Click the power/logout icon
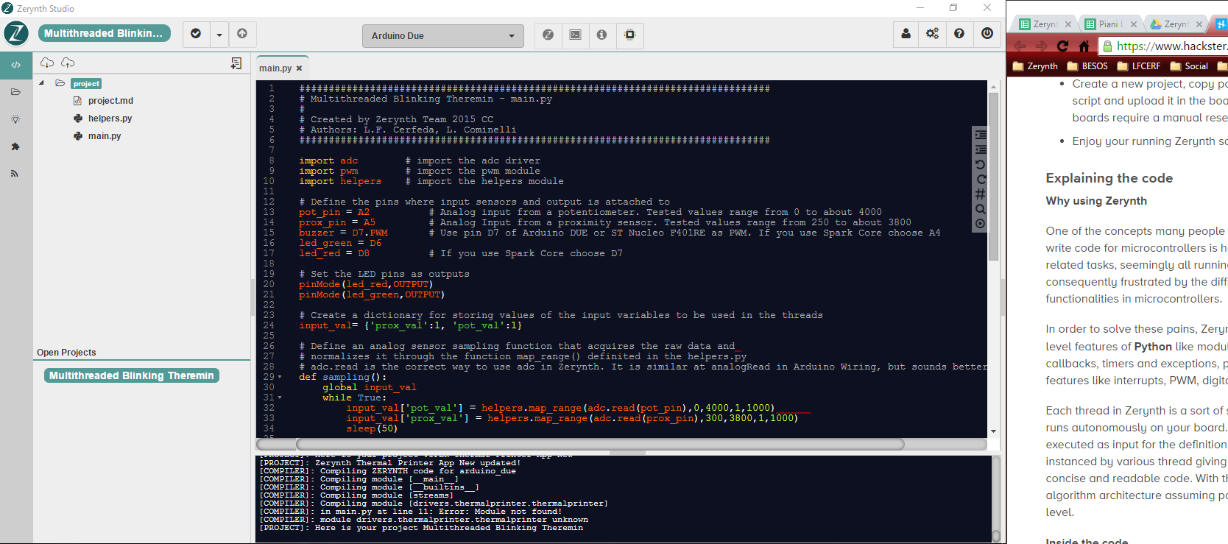Image resolution: width=1228 pixels, height=544 pixels. click(987, 34)
